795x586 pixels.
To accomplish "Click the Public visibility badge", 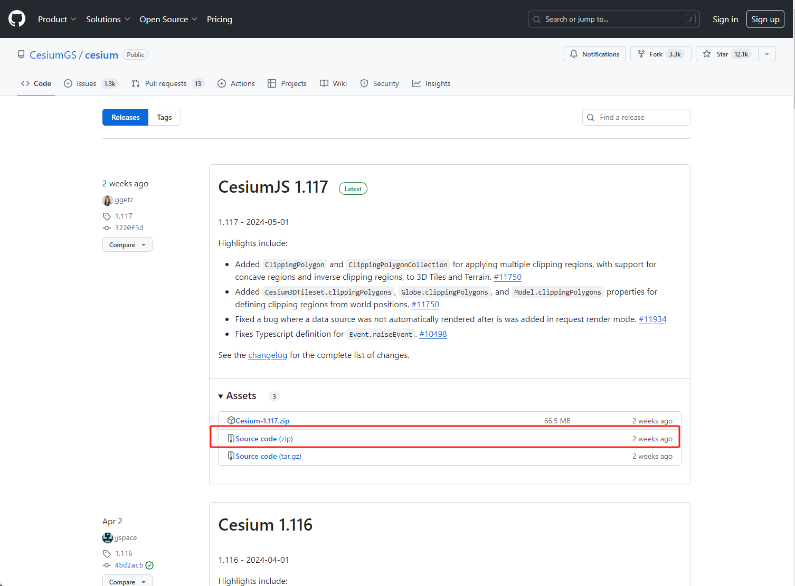I will (x=136, y=55).
